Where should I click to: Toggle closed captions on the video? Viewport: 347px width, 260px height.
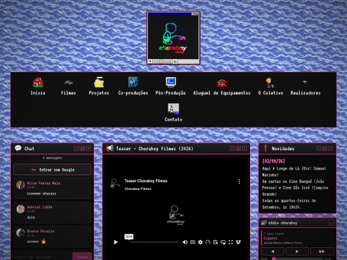coord(193,242)
